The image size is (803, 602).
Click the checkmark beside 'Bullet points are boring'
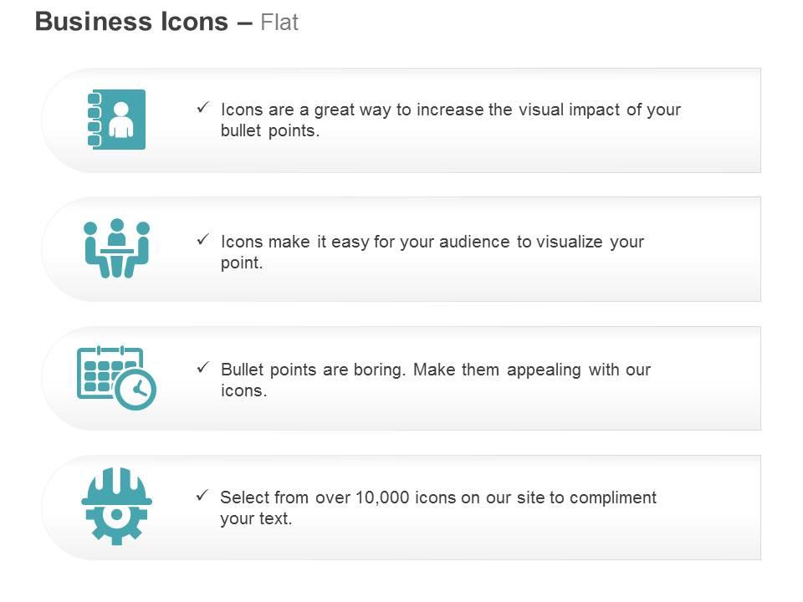pyautogui.click(x=203, y=368)
